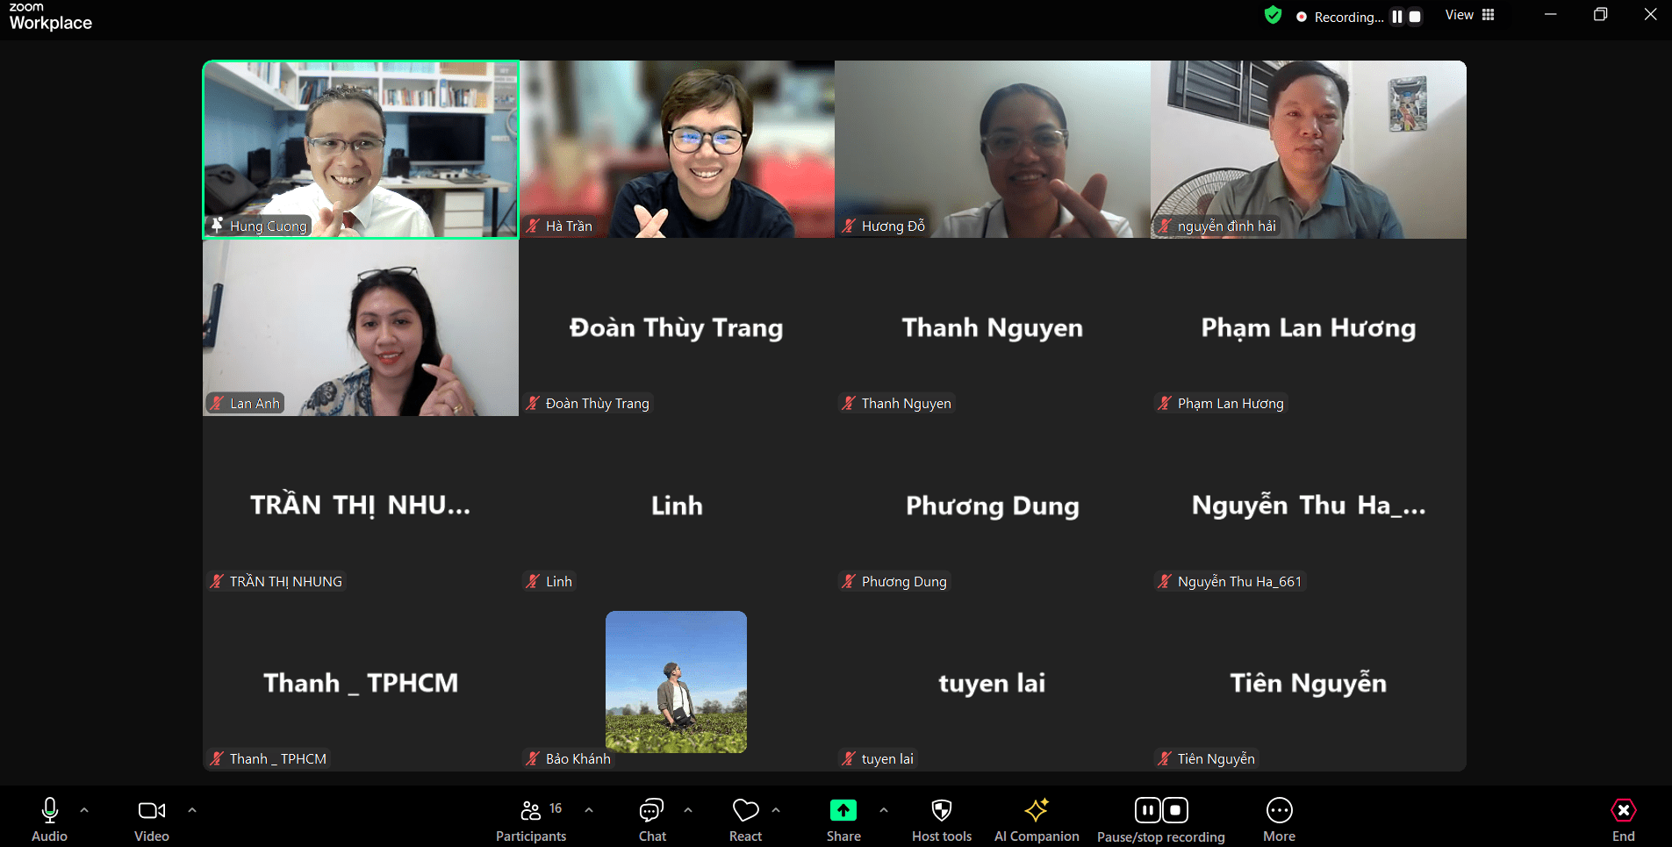The height and width of the screenshot is (847, 1672).
Task: Click the End meeting button
Action: click(x=1623, y=820)
